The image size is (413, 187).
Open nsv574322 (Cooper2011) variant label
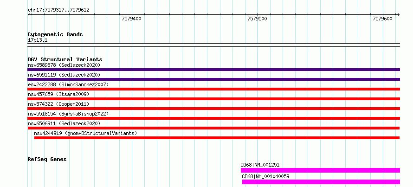tap(58, 104)
